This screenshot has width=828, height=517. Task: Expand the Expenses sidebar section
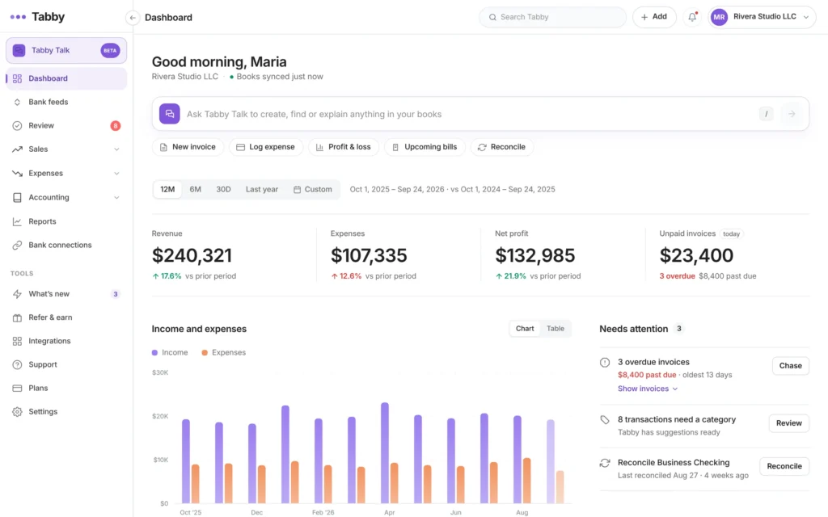66,173
